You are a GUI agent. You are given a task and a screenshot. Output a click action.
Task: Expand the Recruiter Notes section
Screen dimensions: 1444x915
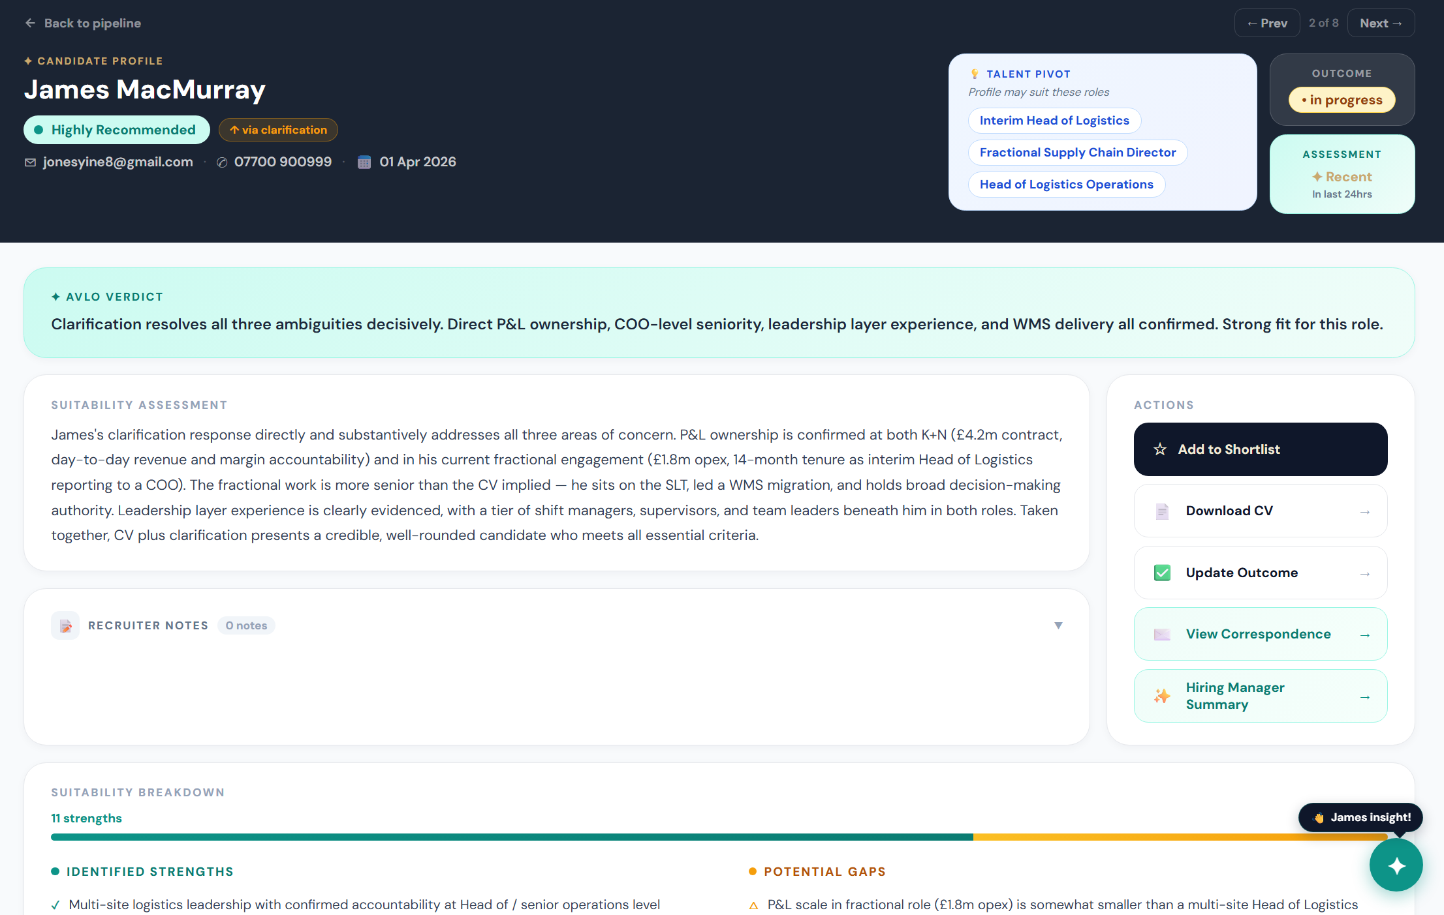click(1058, 625)
